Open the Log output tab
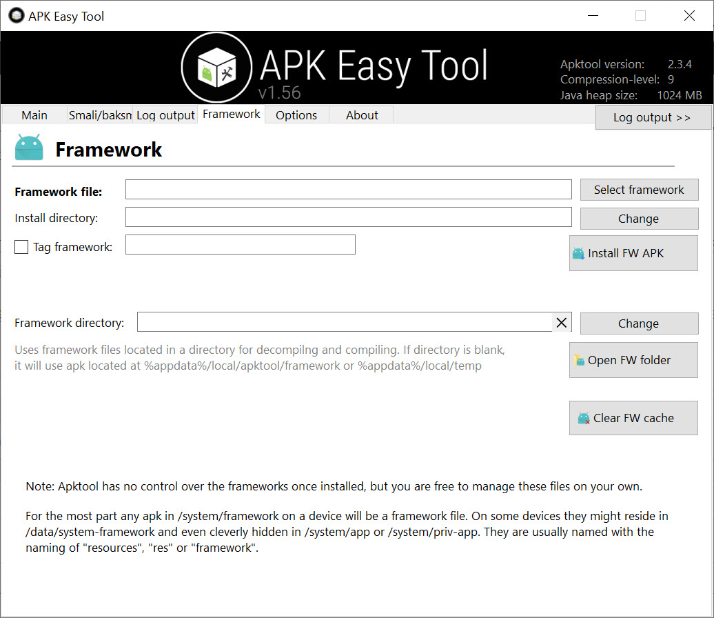This screenshot has height=618, width=714. point(165,115)
